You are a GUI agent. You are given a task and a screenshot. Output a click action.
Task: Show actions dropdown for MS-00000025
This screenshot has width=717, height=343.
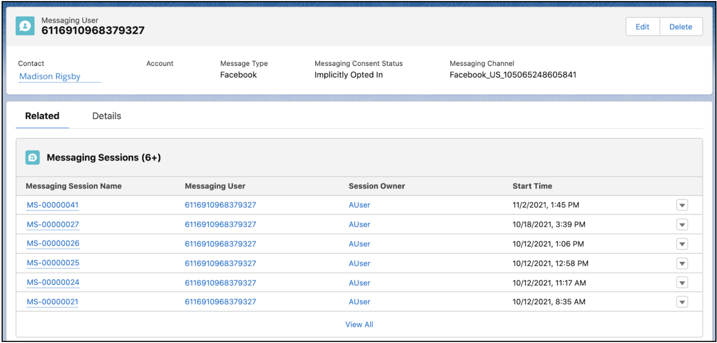point(682,263)
